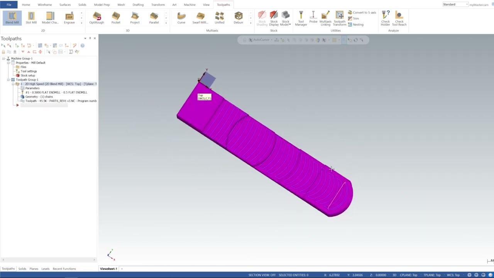Start the Deburr multiaxis toolpath
Screen dimensions: 494x278
239,18
